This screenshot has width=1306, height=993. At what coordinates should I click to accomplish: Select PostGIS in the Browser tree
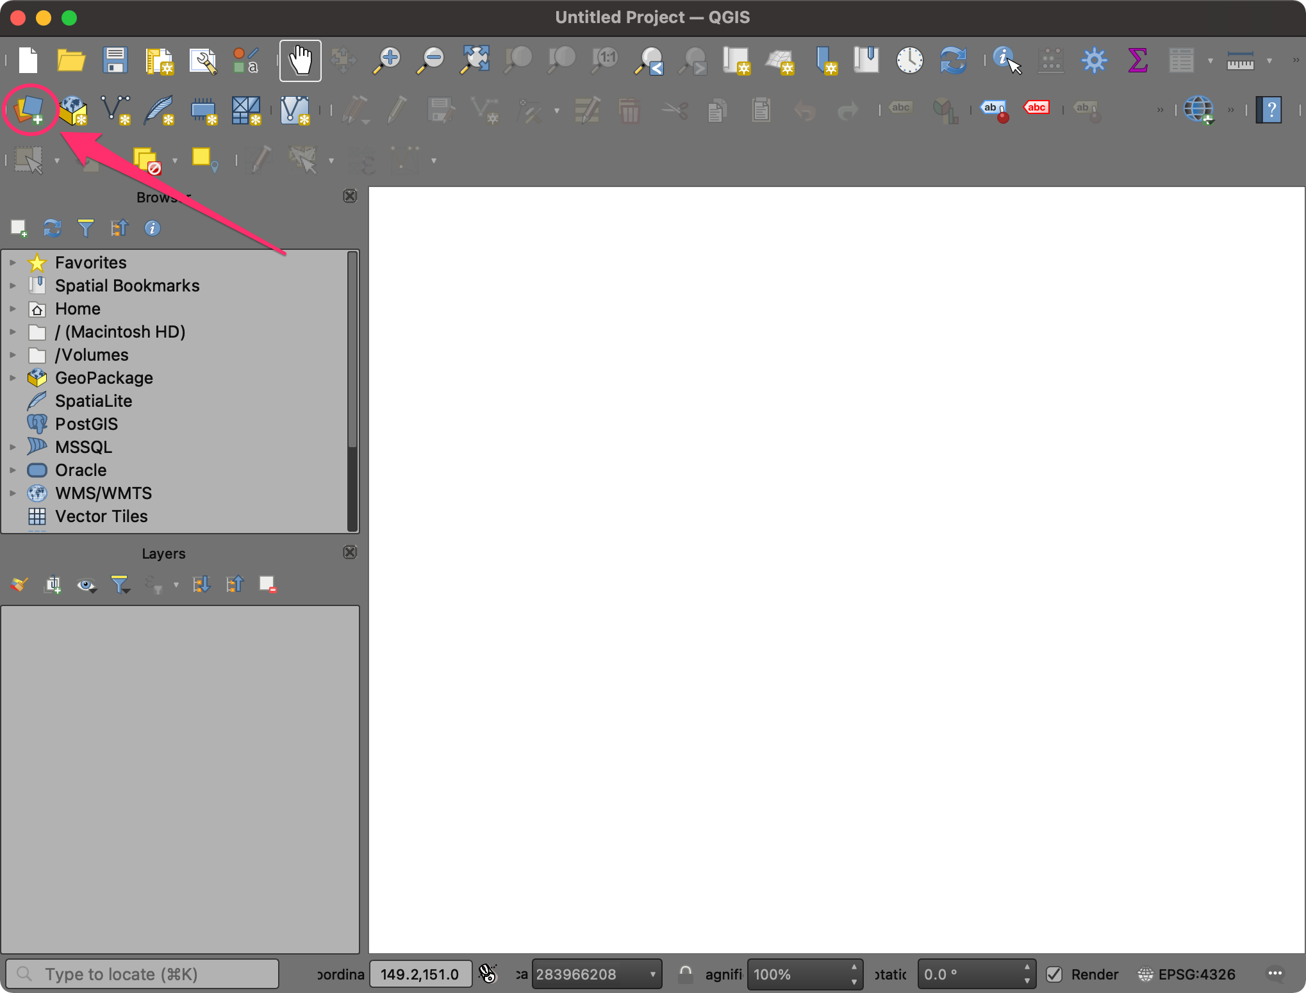[87, 424]
